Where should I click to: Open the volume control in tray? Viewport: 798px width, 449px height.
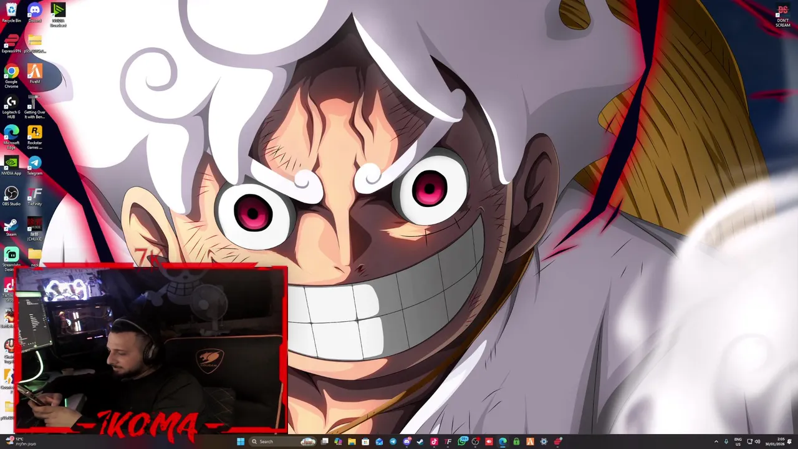tap(757, 442)
